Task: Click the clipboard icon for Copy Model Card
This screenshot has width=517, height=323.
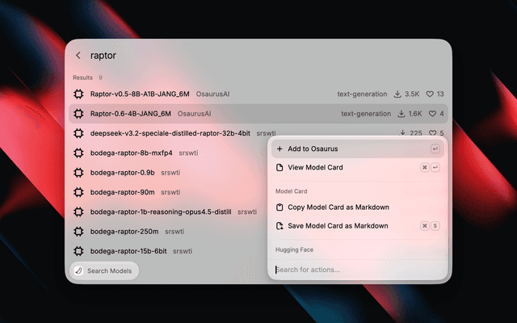Action: (280, 208)
